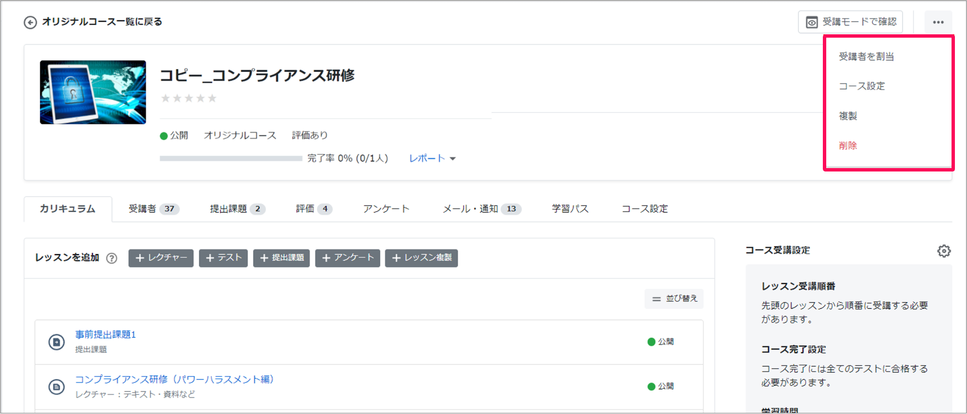Click the 受講モードで確認 button
The image size is (967, 414).
[850, 22]
